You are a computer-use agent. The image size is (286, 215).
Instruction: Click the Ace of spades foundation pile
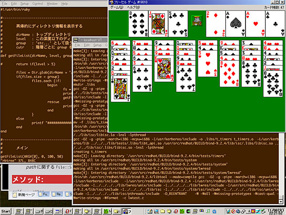coord(236,23)
